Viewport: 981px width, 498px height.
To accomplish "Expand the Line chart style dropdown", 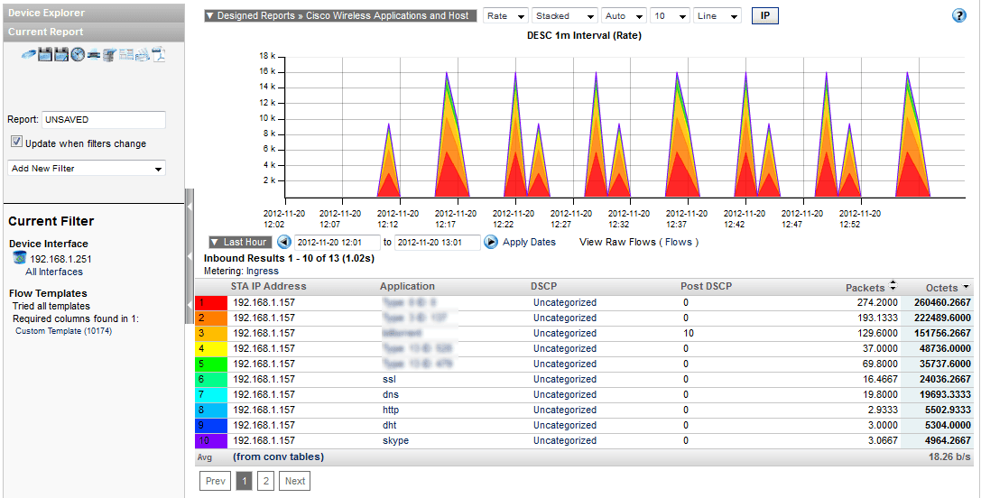I will click(717, 16).
